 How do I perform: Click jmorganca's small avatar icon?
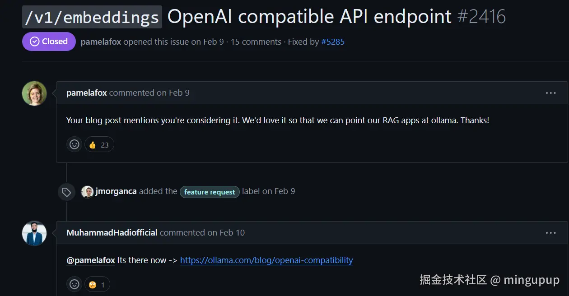pos(87,192)
